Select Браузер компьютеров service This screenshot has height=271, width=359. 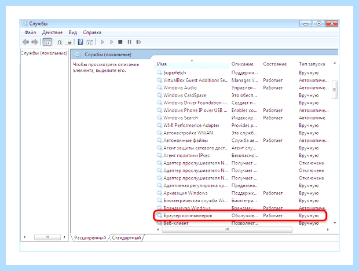(240, 215)
